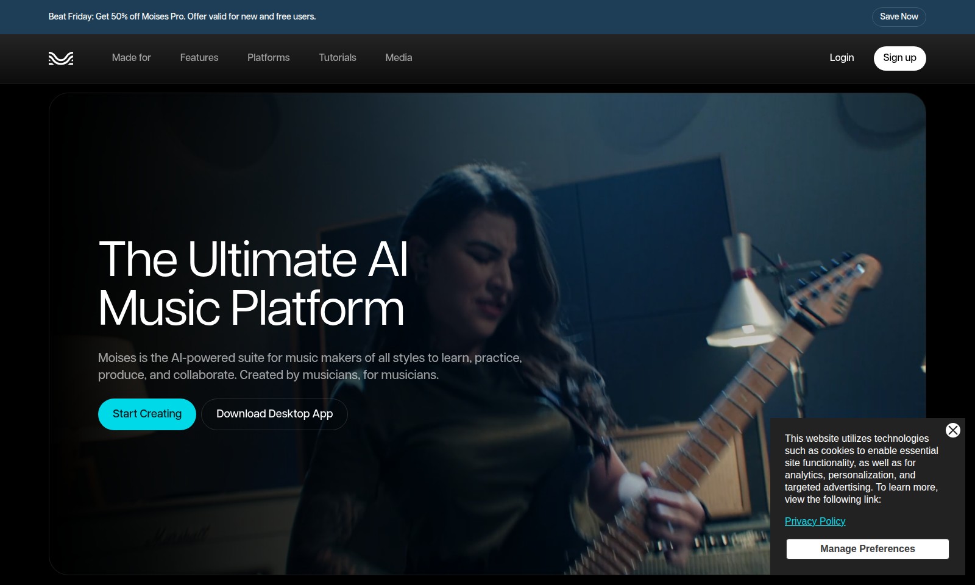Open the Platforms menu
975x585 pixels.
tap(269, 58)
